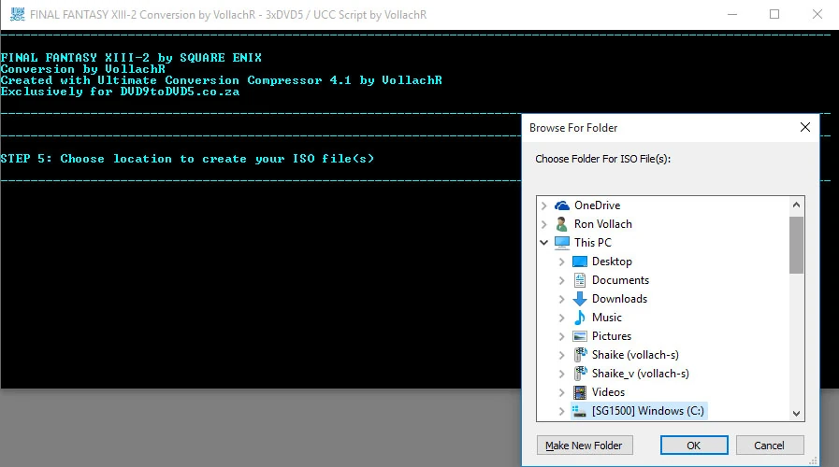
Task: Select the Documents label
Action: click(x=620, y=280)
